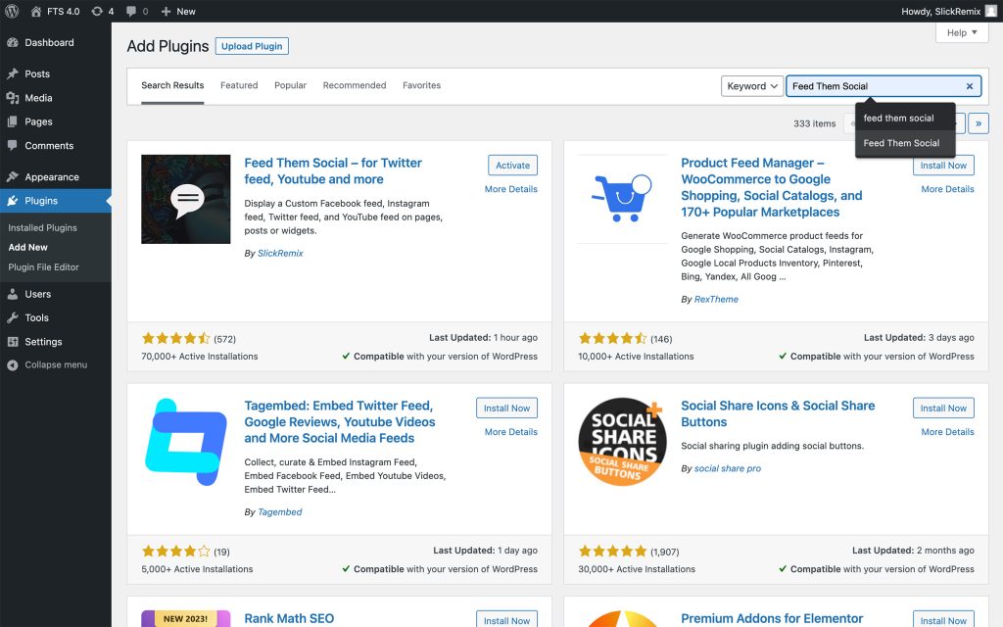Viewport: 1003px width, 627px height.
Task: Choose capitalized 'Feed Them Social' suggestion
Action: tap(905, 143)
